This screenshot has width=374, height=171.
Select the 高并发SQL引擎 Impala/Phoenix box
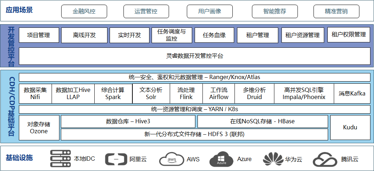pyautogui.click(x=304, y=93)
